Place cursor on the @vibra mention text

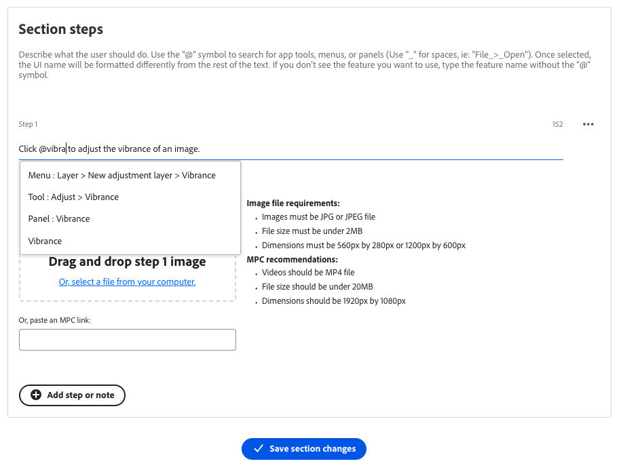tap(52, 149)
